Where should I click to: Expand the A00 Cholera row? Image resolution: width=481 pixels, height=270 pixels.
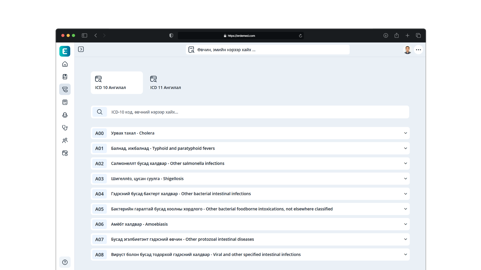pos(250,133)
